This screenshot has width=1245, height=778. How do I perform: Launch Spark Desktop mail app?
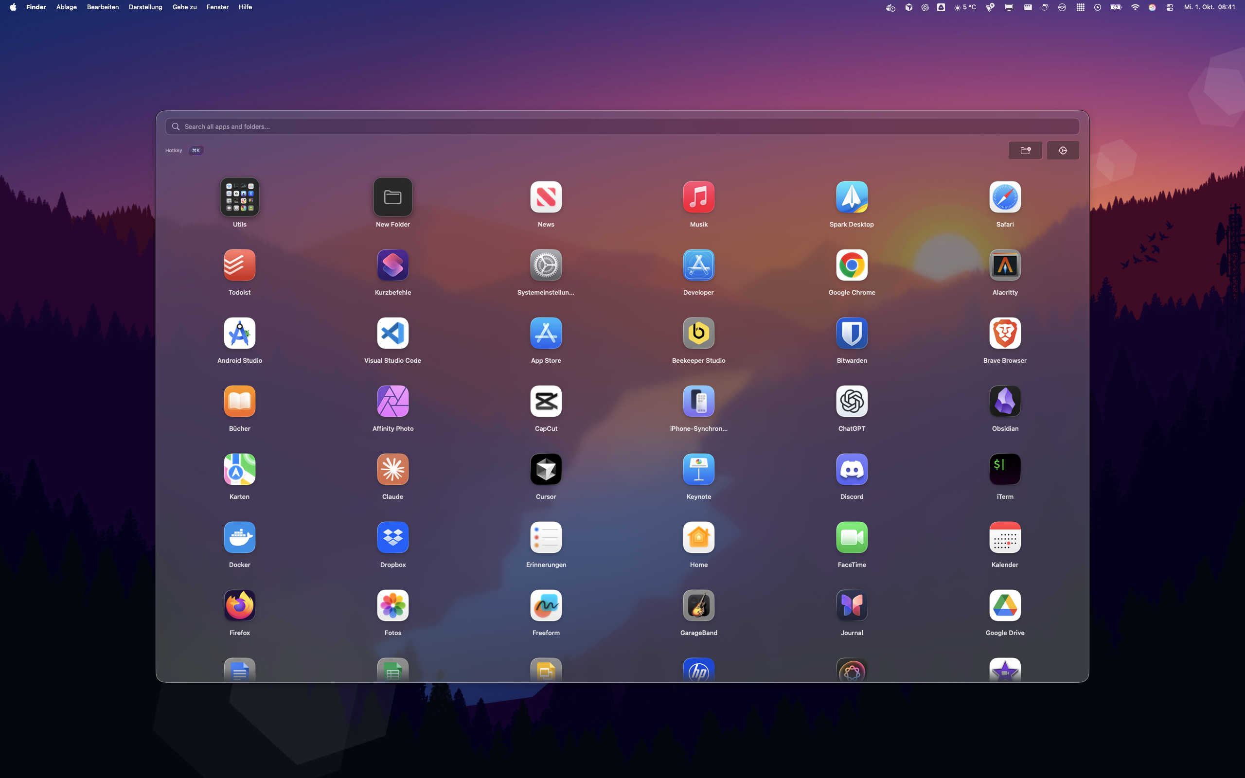pyautogui.click(x=852, y=197)
